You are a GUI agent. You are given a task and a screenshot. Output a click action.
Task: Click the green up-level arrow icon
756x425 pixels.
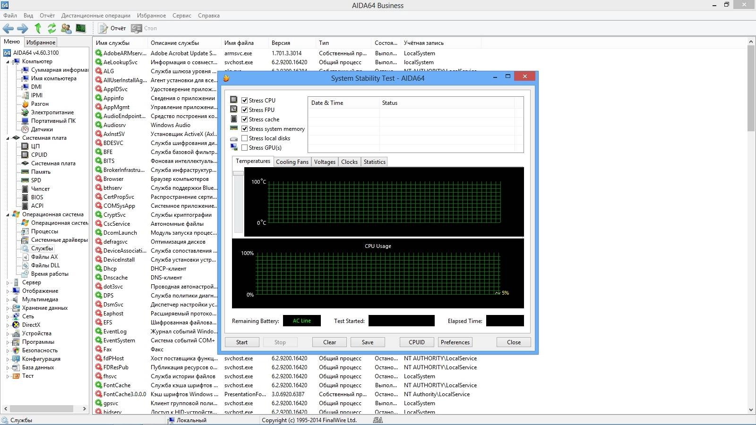click(x=38, y=28)
